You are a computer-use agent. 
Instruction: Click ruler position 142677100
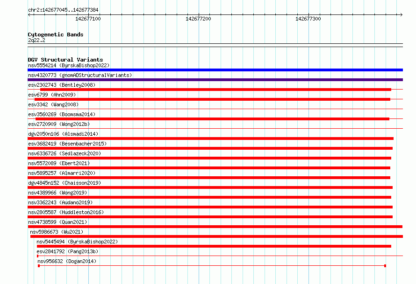[88, 19]
